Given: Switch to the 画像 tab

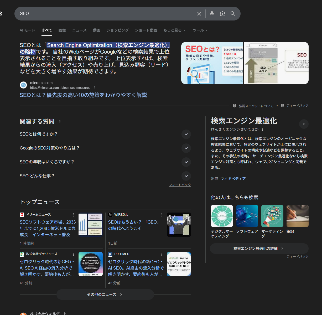Looking at the screenshot, I should coord(62,30).
